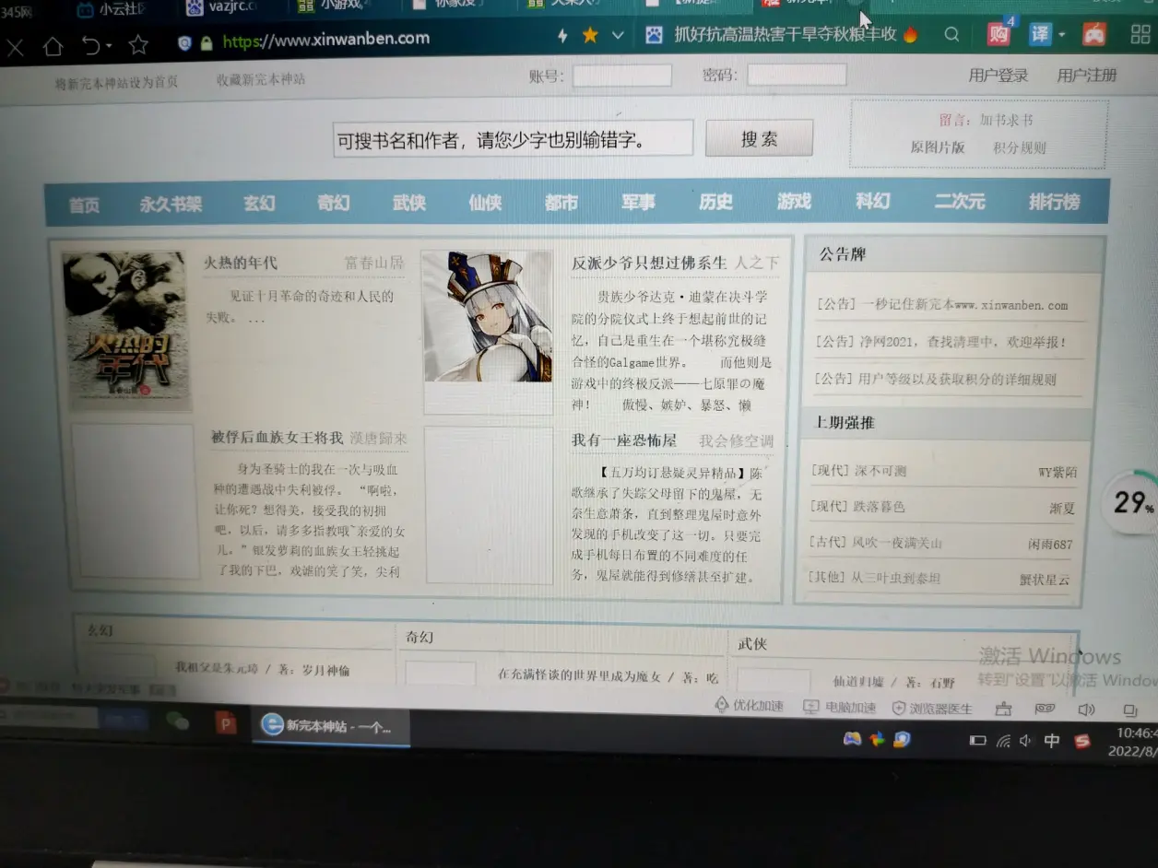Open recommended book 深不可测
1158x868 pixels.
tap(858, 471)
